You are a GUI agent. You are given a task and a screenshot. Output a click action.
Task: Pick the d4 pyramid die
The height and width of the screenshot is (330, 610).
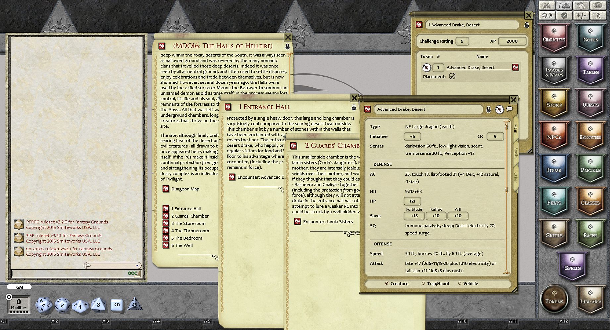135,304
